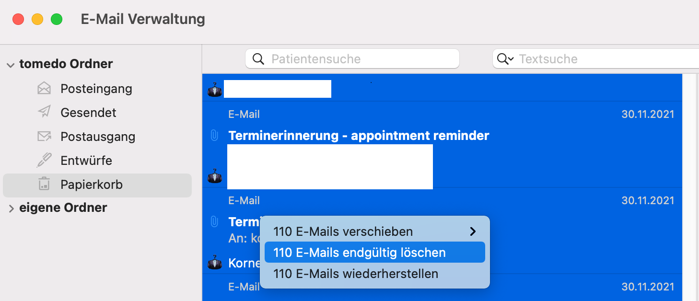Open the Textsuche search options dropdown

click(506, 59)
